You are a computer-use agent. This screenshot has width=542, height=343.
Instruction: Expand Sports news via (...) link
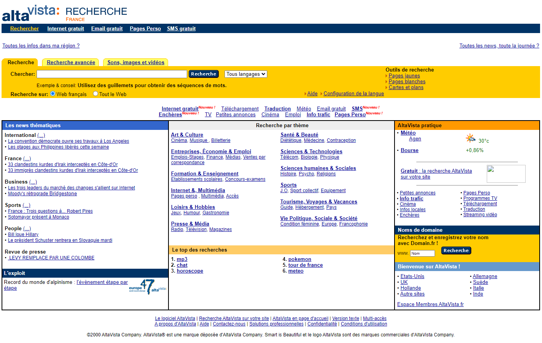click(26, 205)
